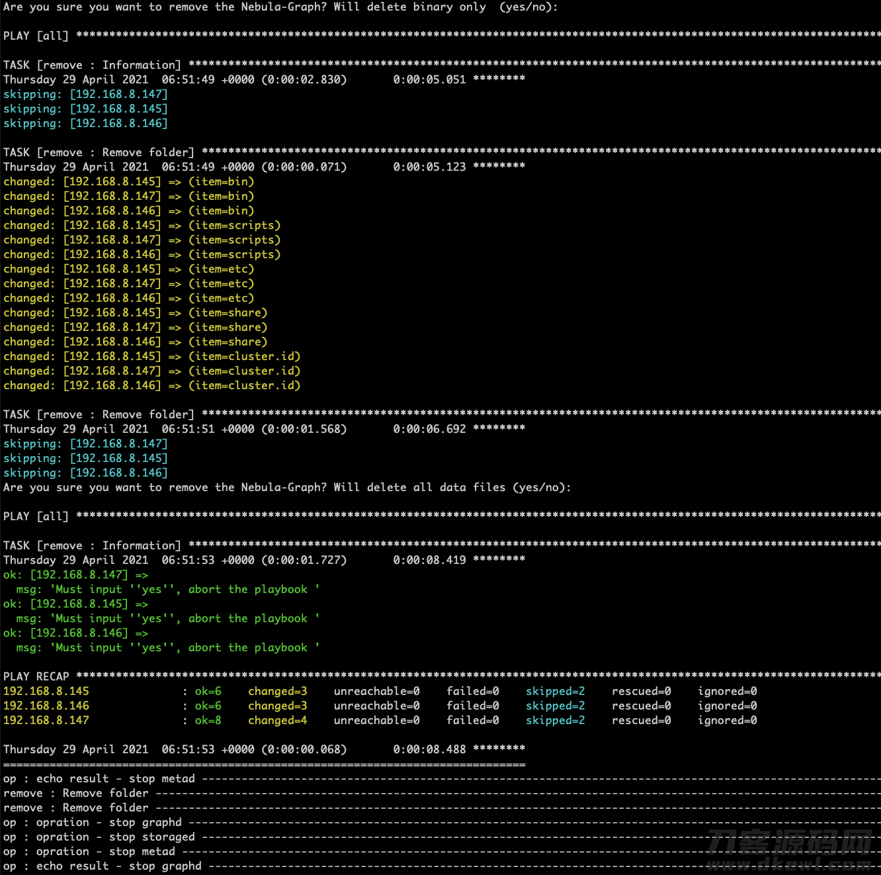Click 'changed=4' in the recap
The image size is (881, 875).
coord(278,721)
